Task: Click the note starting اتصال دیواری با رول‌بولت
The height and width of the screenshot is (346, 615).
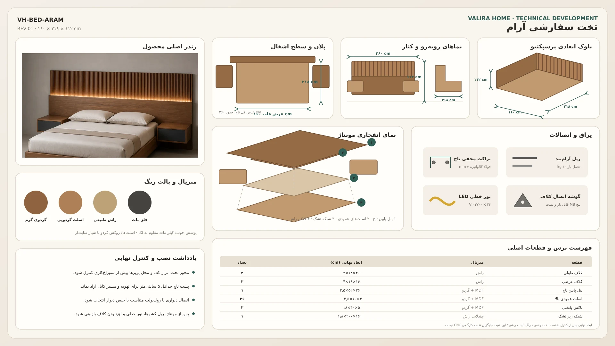Action: point(136,300)
